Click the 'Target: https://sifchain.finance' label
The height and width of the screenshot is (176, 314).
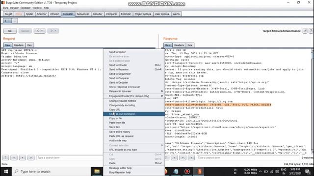click(281, 31)
